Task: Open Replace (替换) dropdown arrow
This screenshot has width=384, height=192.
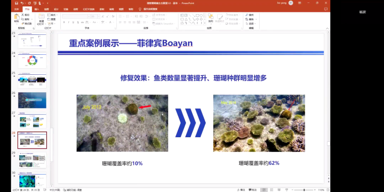Action: tap(256, 19)
